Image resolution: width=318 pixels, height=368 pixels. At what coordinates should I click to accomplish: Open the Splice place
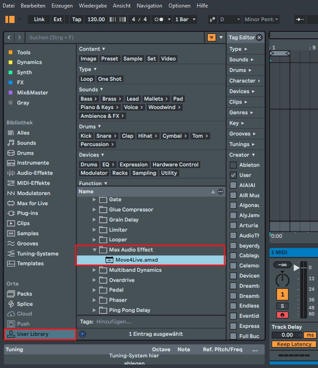[x=20, y=304]
